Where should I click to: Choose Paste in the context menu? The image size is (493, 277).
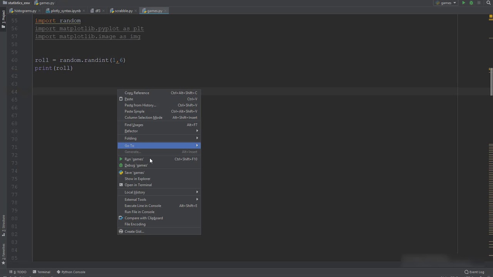tap(129, 99)
